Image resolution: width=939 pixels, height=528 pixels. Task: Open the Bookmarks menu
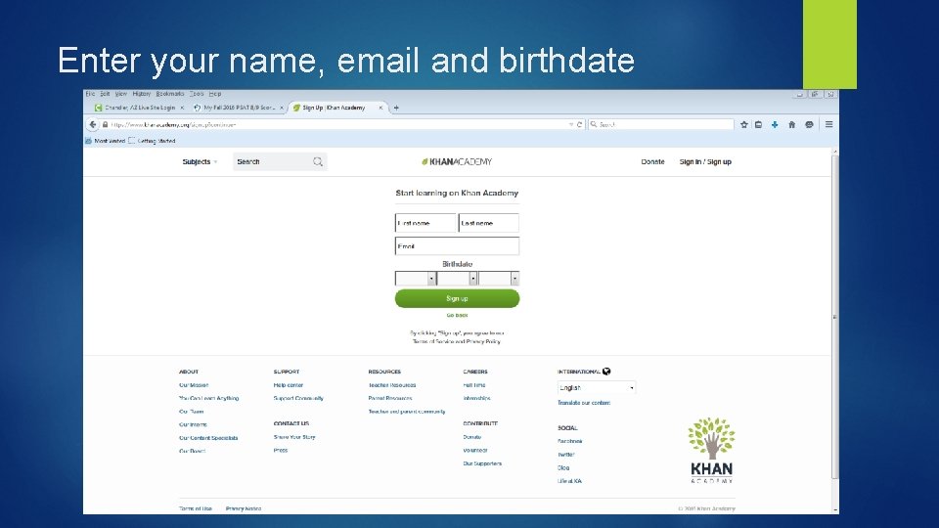pyautogui.click(x=170, y=94)
